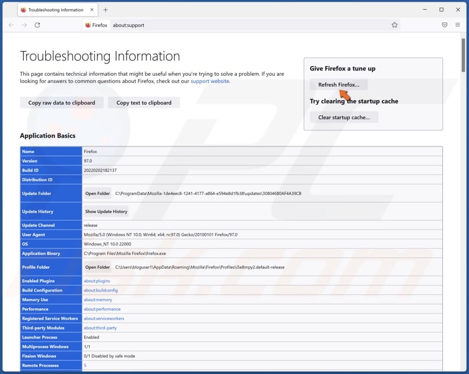Open the Firefox hamburger application menu

pos(458,25)
